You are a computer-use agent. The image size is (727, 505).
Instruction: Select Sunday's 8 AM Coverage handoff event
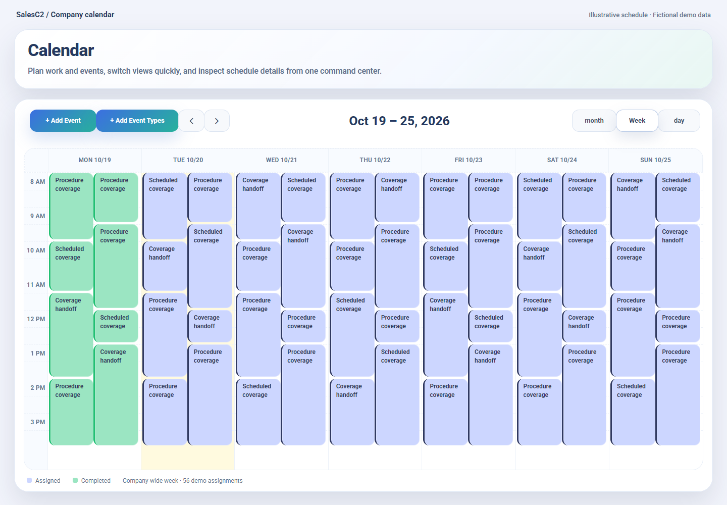click(x=633, y=206)
